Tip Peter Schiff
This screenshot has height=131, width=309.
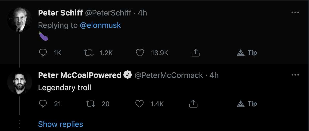click(247, 53)
